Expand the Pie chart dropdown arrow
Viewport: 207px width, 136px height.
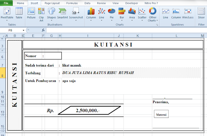112,20
